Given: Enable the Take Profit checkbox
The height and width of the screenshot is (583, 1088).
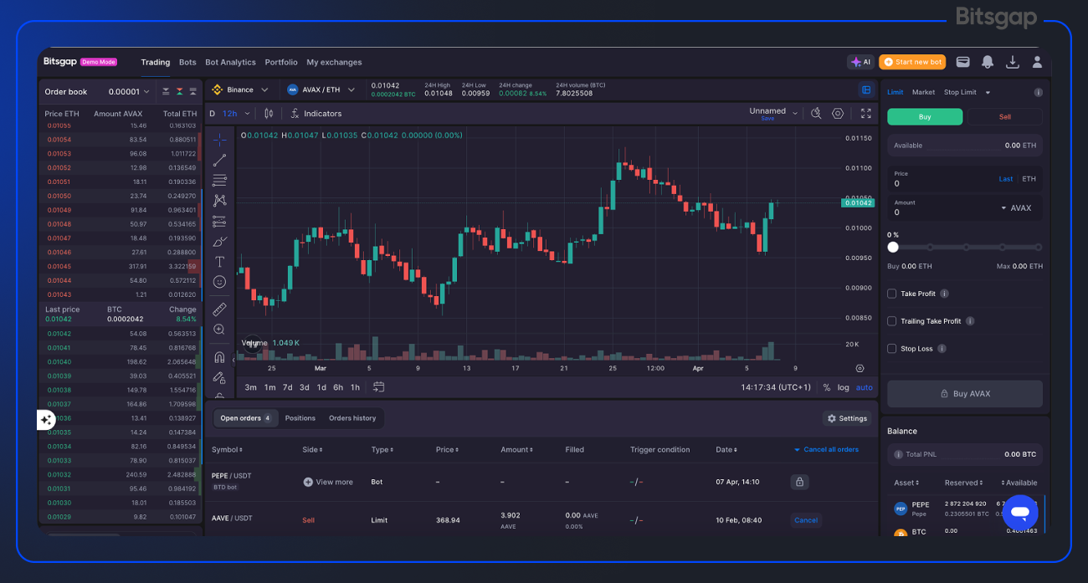Looking at the screenshot, I should [x=892, y=294].
